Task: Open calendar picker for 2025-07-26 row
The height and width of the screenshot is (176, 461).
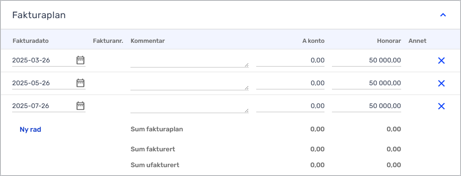Action: [80, 106]
